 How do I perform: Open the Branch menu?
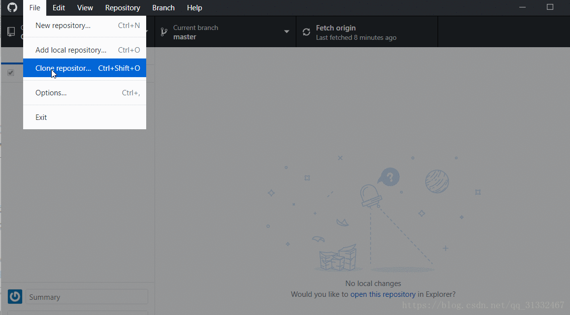(x=163, y=8)
